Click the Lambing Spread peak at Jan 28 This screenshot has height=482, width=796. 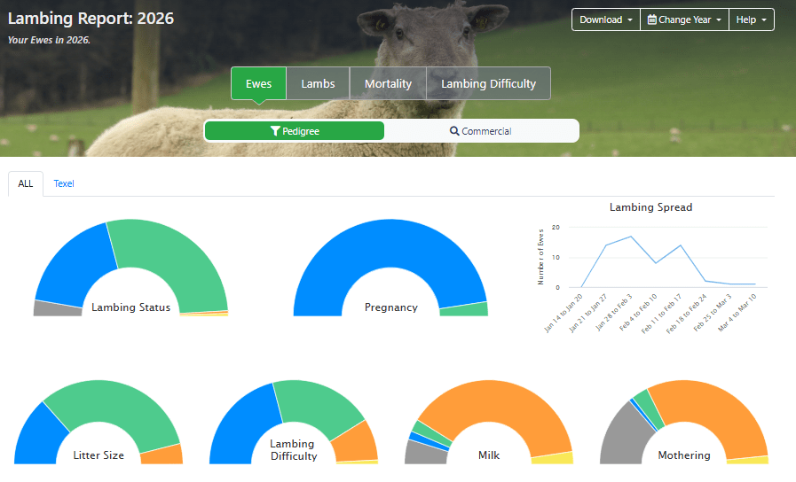pyautogui.click(x=631, y=237)
